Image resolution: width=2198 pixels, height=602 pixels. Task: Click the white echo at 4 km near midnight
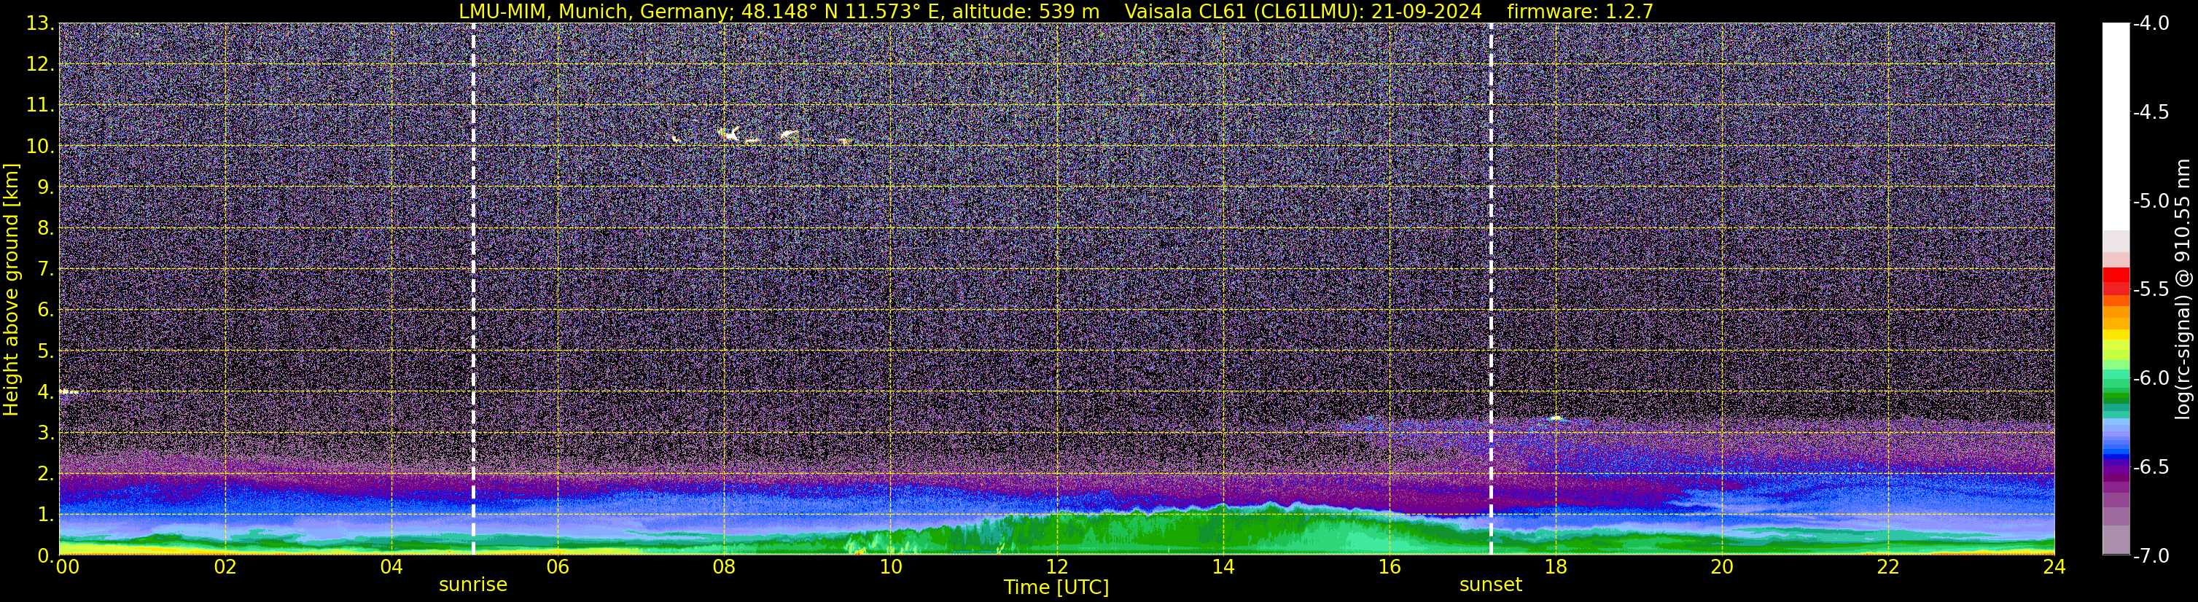69,392
